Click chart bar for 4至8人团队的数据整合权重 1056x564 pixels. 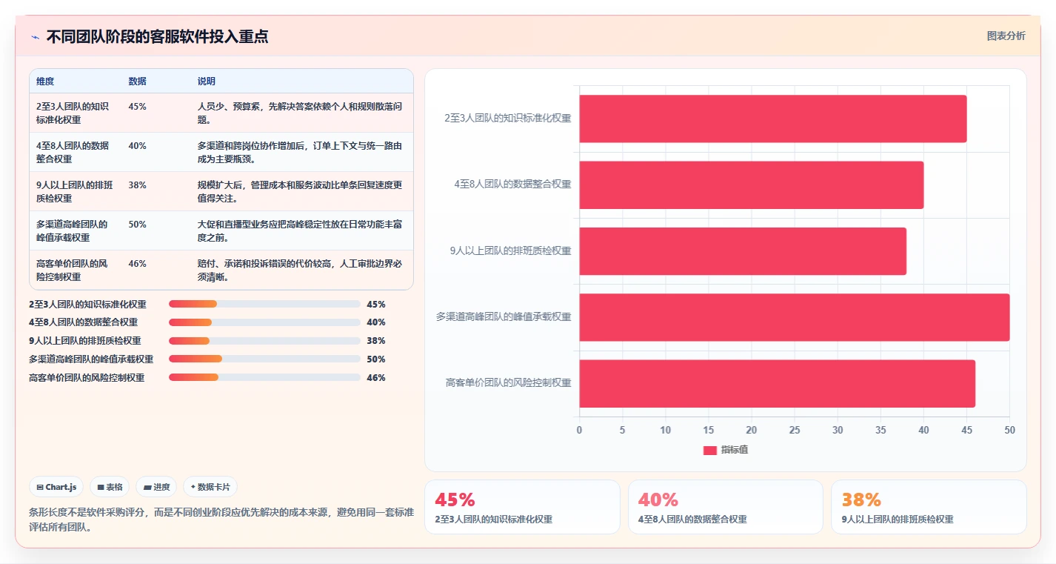click(x=751, y=185)
